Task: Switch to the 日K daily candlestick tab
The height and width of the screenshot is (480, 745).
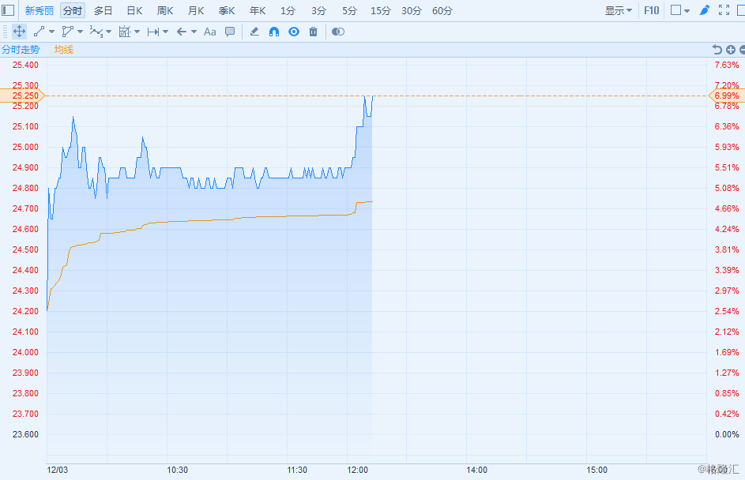Action: pos(134,10)
